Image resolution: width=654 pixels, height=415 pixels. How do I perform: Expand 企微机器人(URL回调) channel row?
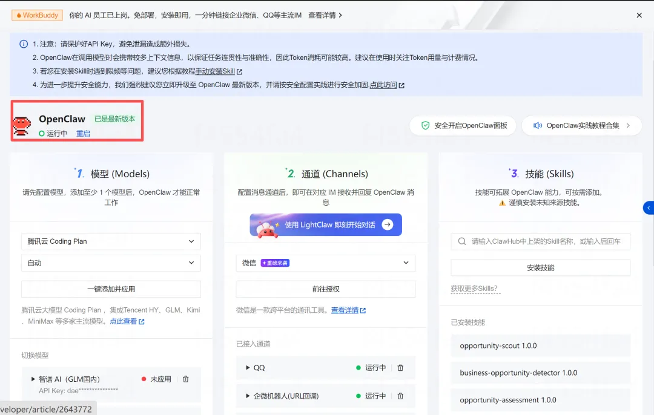(248, 396)
